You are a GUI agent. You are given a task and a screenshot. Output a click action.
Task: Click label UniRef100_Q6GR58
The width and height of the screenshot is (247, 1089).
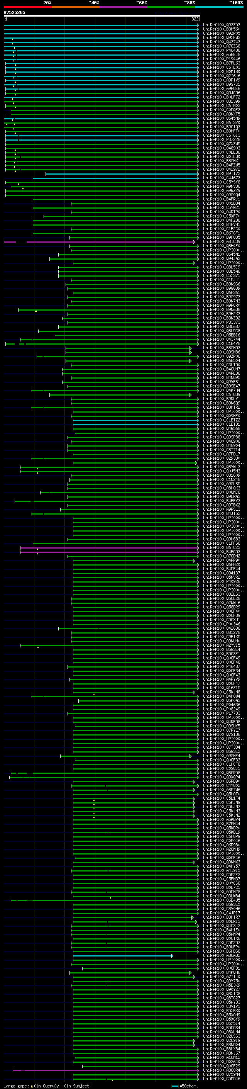pos(222,773)
